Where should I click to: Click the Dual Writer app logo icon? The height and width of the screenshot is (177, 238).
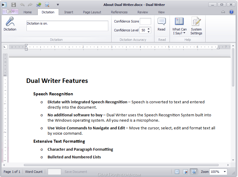[4, 5]
